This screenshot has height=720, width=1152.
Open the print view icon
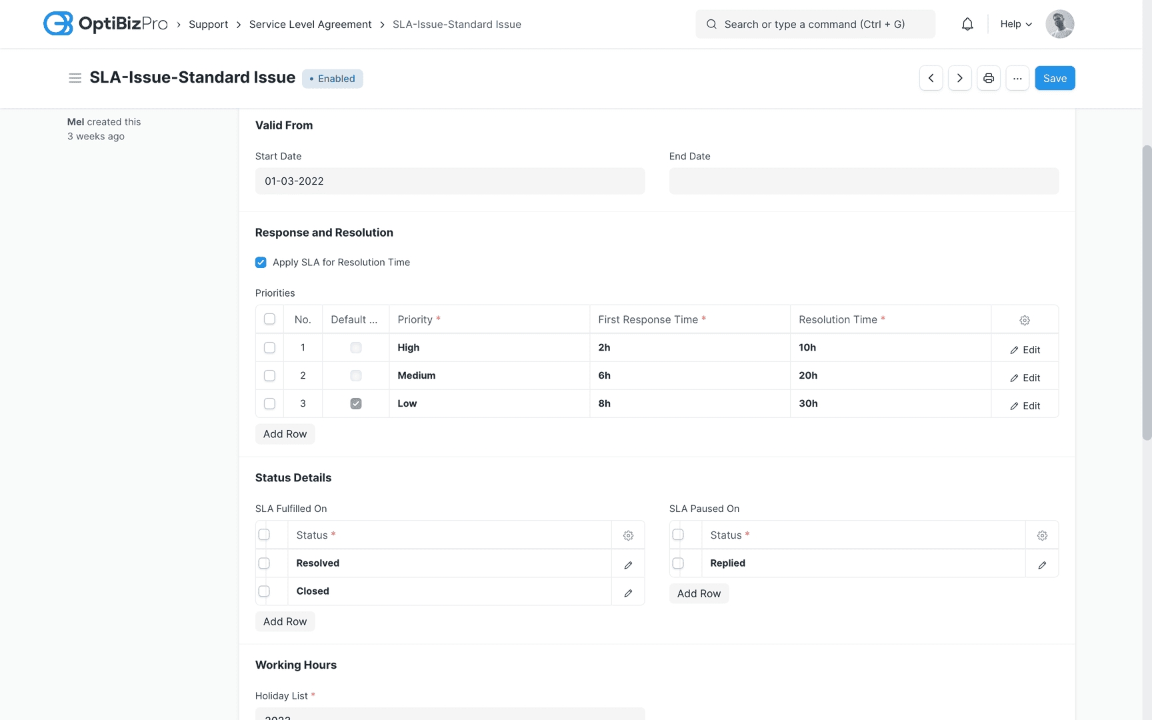(x=989, y=78)
